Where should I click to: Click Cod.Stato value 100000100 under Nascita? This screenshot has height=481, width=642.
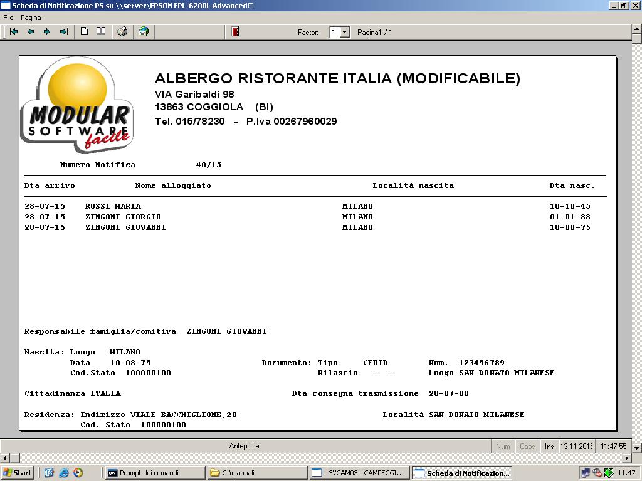click(148, 373)
